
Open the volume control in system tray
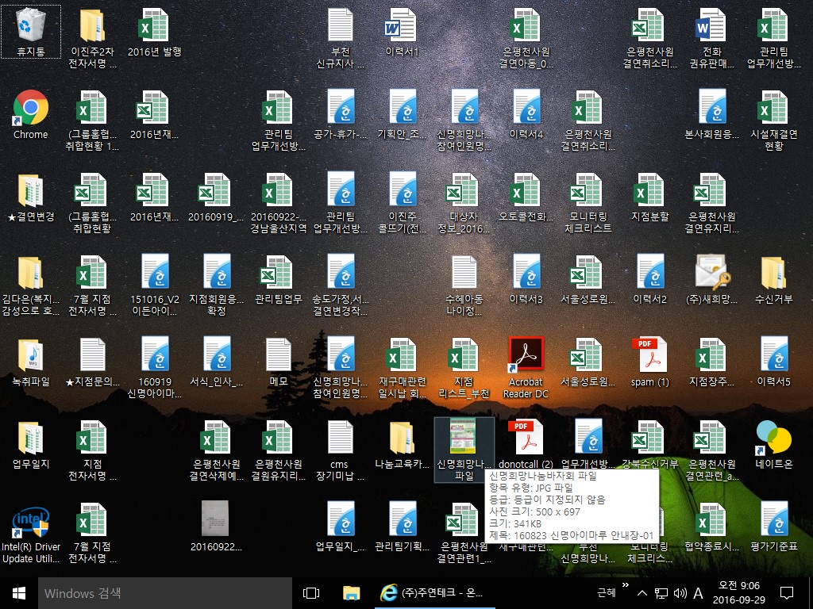(680, 593)
